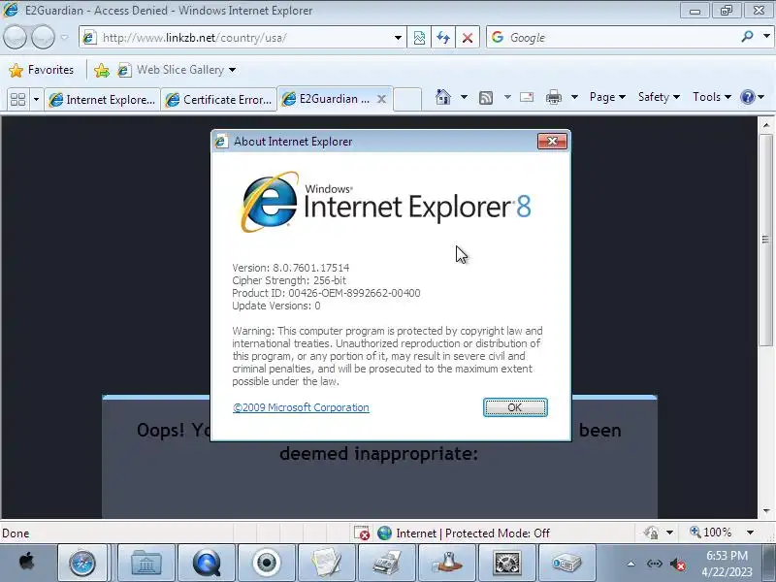This screenshot has height=582, width=776.
Task: Click the vertical scrollbar thumb
Action: point(765,240)
